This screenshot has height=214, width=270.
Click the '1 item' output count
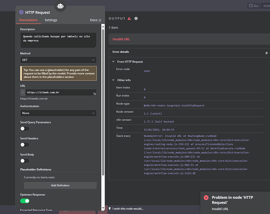pyautogui.click(x=113, y=27)
